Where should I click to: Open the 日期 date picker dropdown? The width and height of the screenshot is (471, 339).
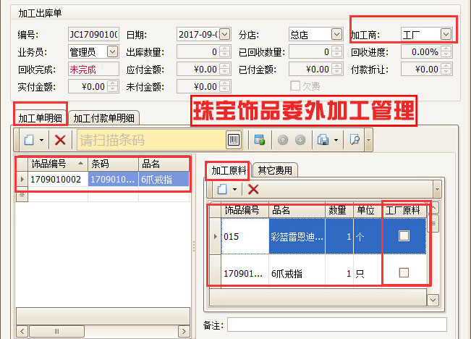pyautogui.click(x=224, y=34)
